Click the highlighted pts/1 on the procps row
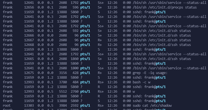This screenshot has height=110, width=208. pyautogui.click(x=85, y=7)
